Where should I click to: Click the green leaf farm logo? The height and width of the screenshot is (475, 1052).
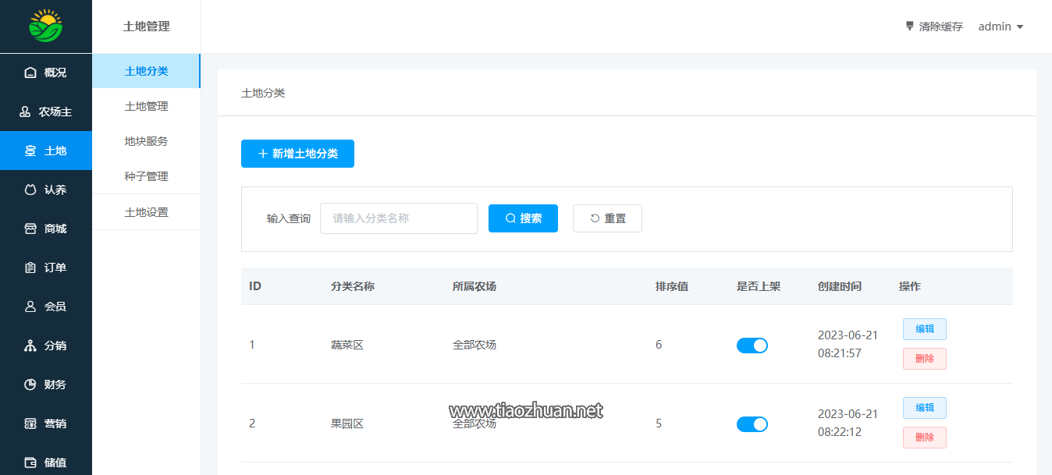pos(46,27)
